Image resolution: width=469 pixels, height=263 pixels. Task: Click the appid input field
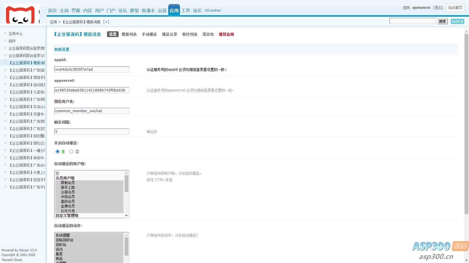coord(91,69)
